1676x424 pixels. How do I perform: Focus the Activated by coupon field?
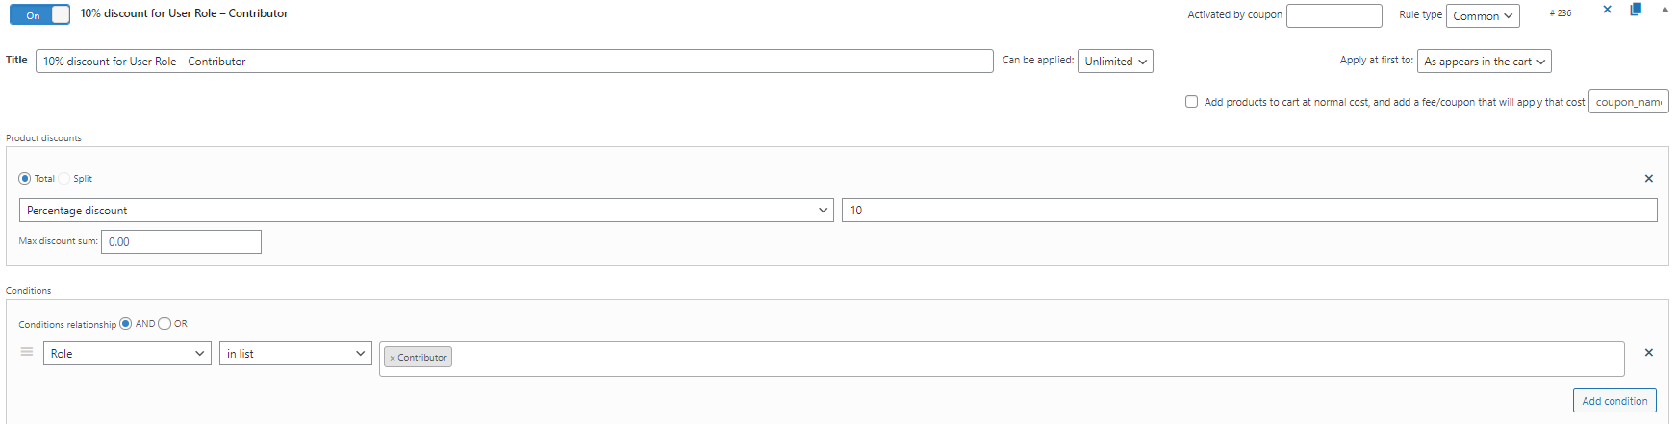(x=1333, y=15)
